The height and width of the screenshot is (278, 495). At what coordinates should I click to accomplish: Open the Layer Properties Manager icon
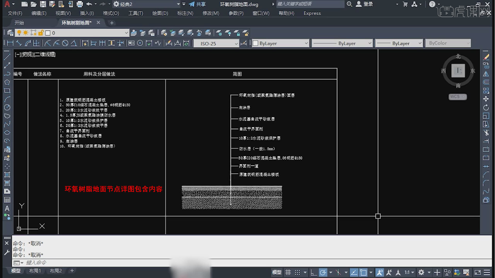[x=10, y=33]
